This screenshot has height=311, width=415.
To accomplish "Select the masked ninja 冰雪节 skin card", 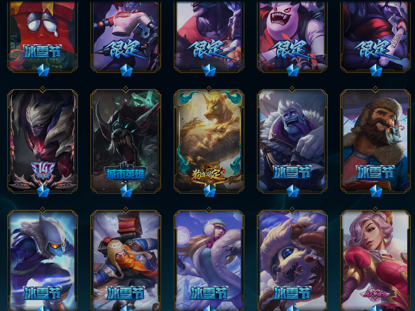I will (x=43, y=261).
